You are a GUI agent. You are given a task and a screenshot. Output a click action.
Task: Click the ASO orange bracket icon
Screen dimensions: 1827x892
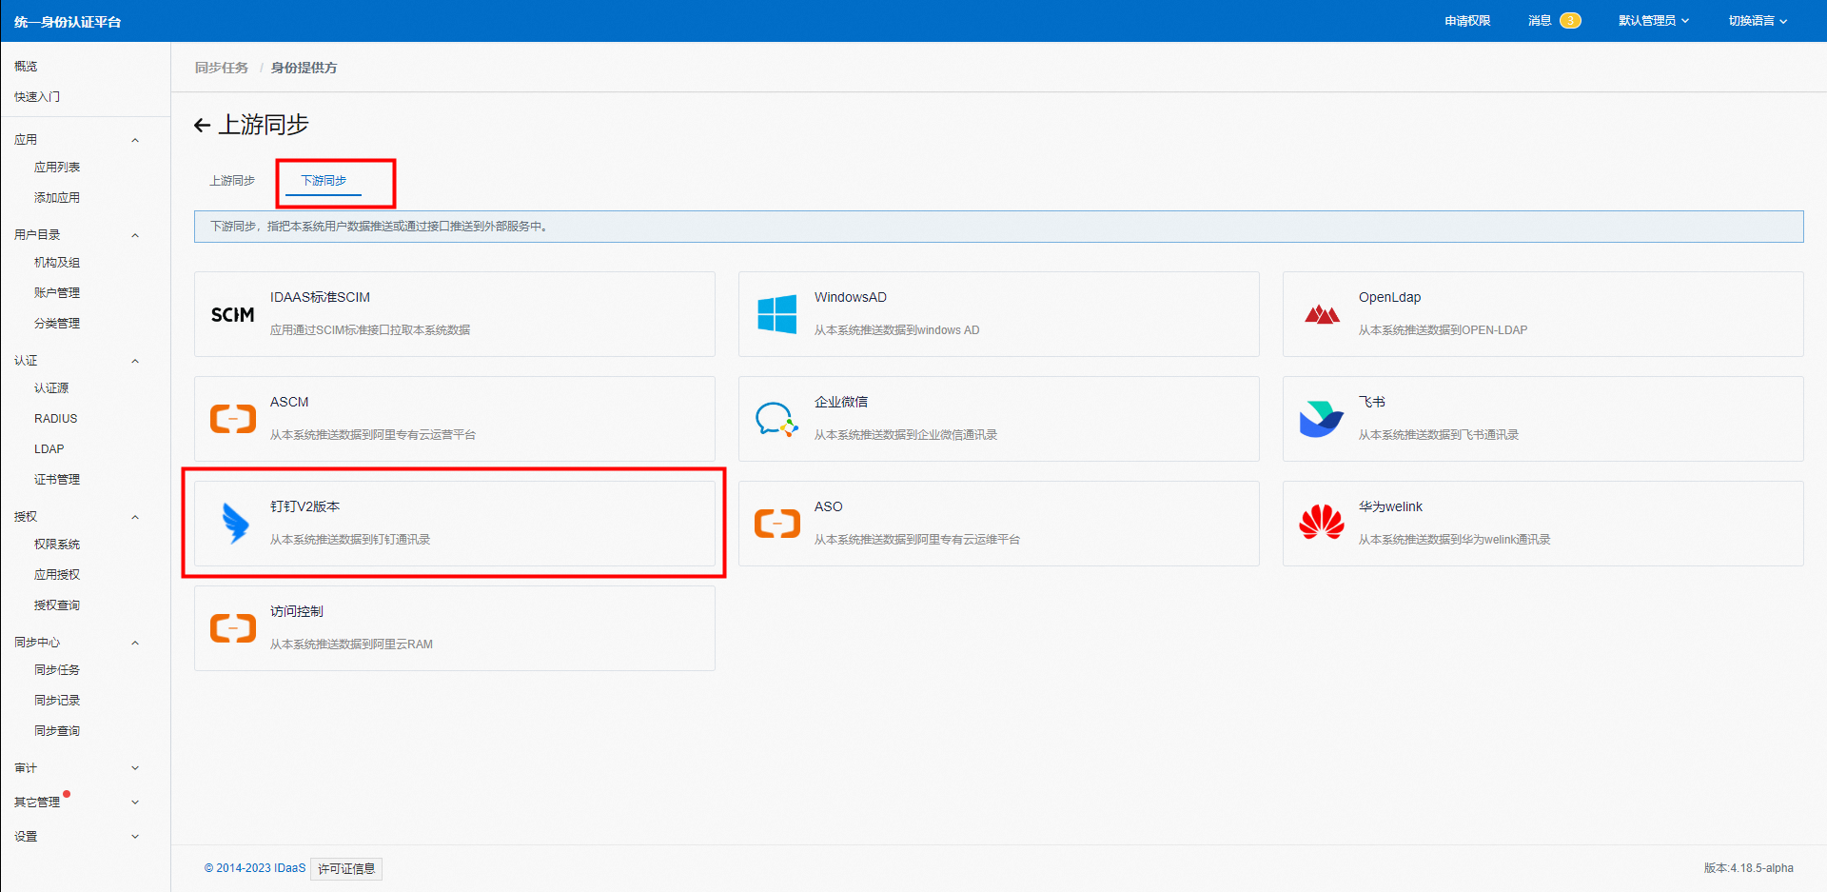[776, 524]
